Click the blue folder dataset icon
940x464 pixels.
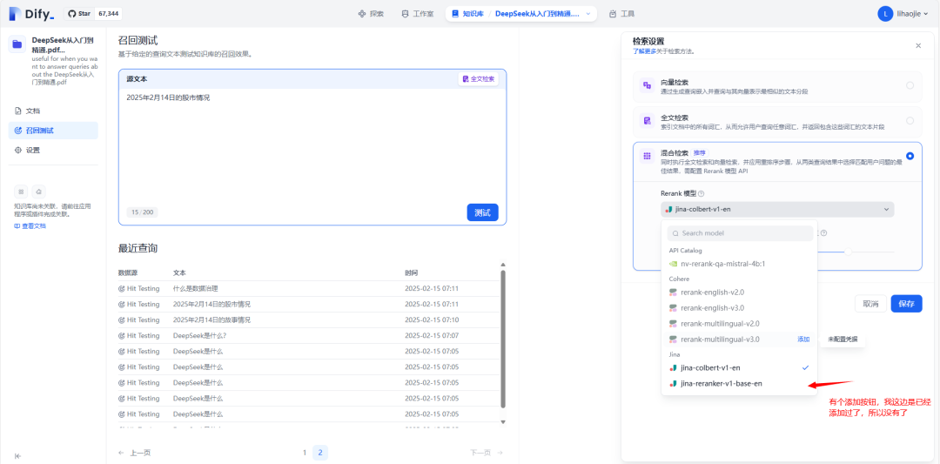pyautogui.click(x=17, y=44)
